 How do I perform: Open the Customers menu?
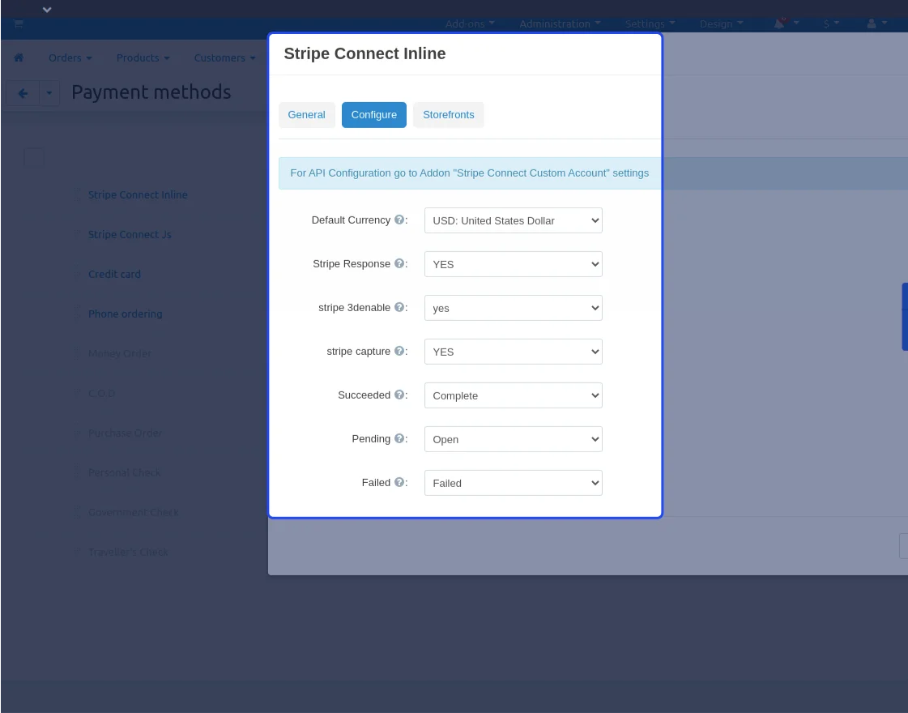(224, 58)
